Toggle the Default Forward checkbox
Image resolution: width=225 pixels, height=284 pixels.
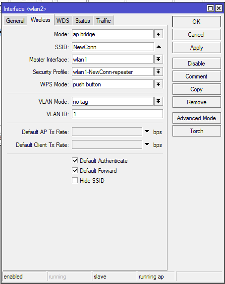click(x=75, y=170)
